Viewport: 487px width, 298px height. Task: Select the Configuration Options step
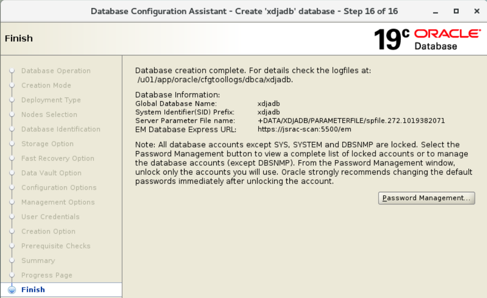pos(59,187)
